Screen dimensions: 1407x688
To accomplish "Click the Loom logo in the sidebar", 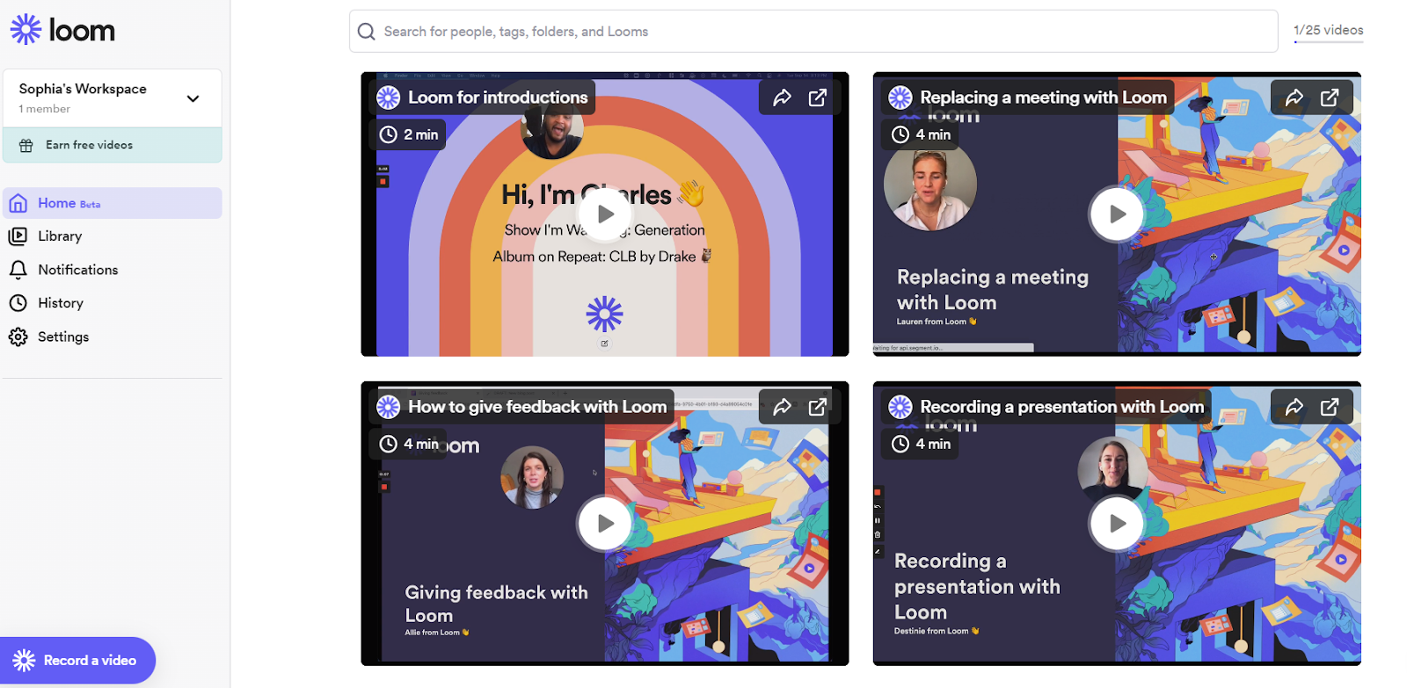I will coord(62,30).
